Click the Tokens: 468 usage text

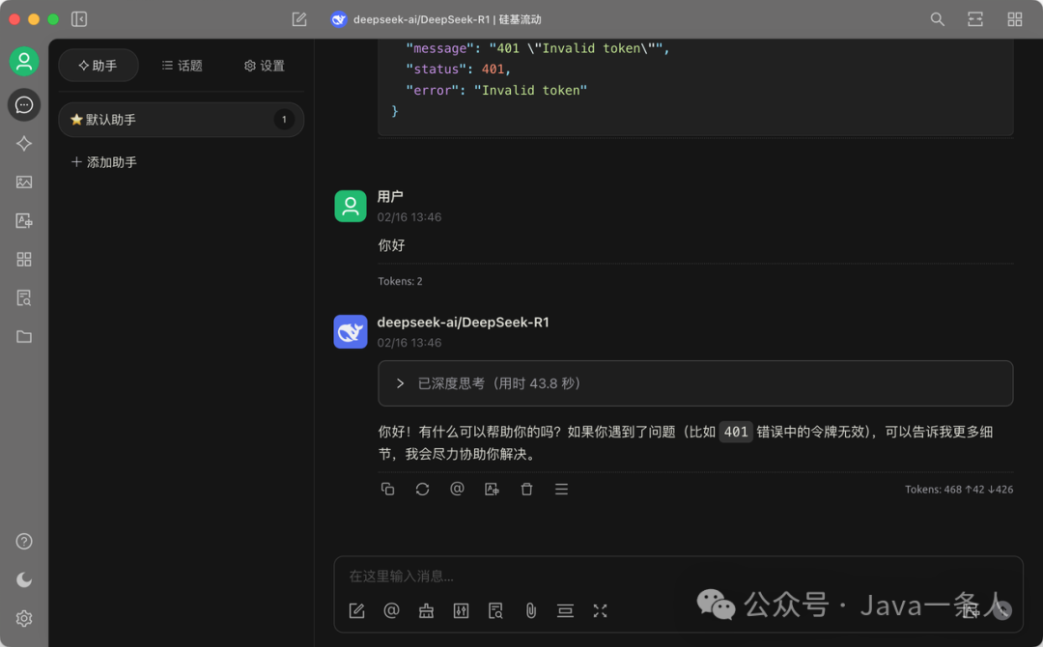pyautogui.click(x=959, y=490)
